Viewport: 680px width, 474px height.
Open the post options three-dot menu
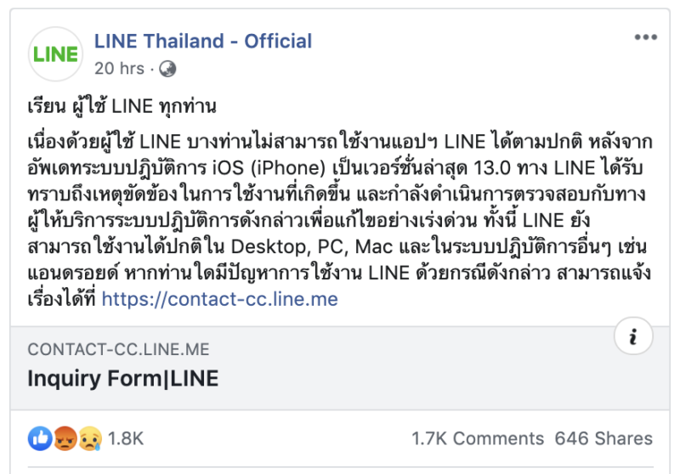pyautogui.click(x=645, y=38)
